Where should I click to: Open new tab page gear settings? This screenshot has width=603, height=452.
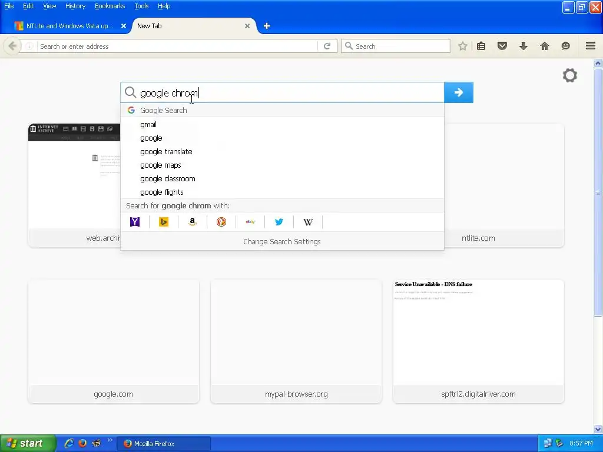[x=570, y=75]
